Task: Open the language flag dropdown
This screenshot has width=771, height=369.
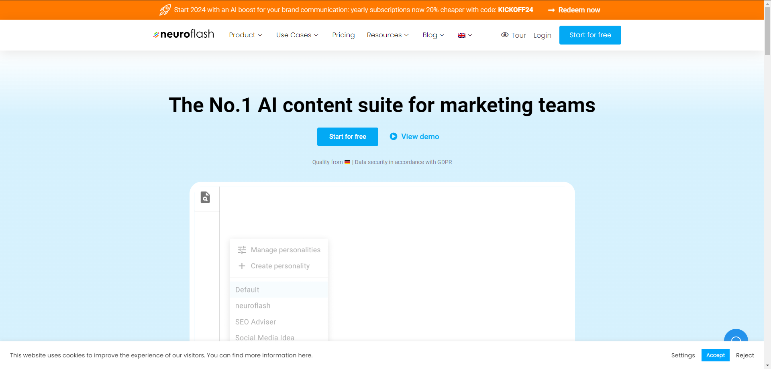Action: [x=465, y=35]
